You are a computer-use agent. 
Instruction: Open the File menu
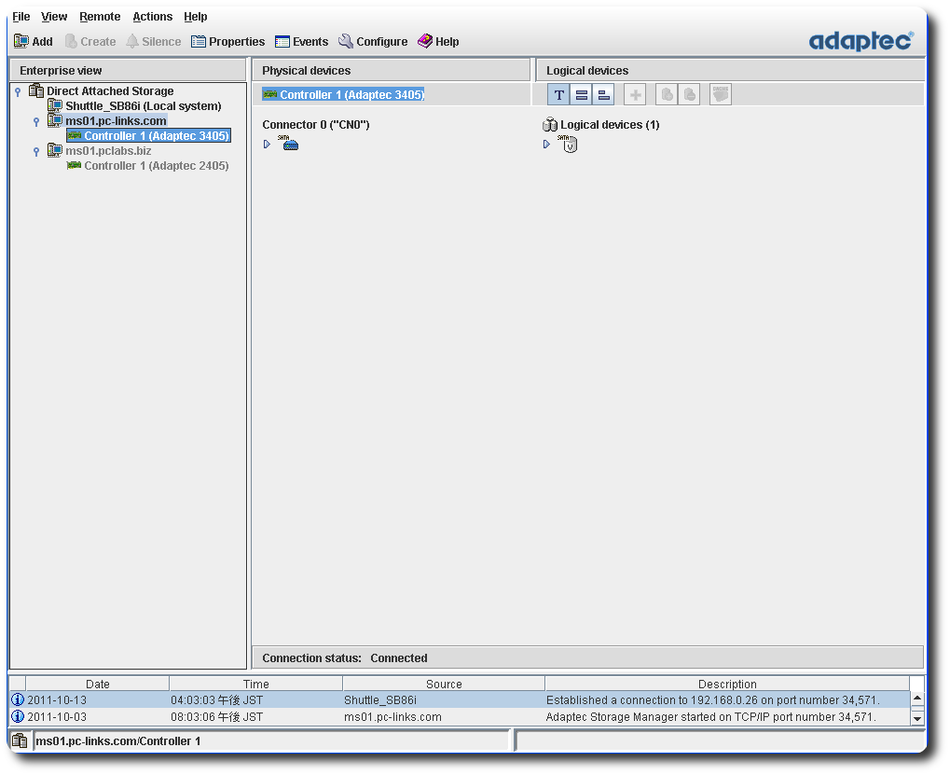pyautogui.click(x=21, y=17)
